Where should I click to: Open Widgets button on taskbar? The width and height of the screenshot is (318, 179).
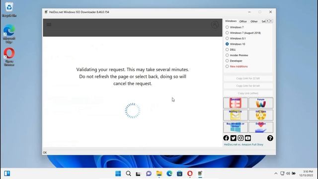point(7,174)
